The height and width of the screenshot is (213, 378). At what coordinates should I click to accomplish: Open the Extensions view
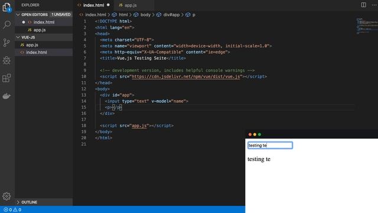6,78
